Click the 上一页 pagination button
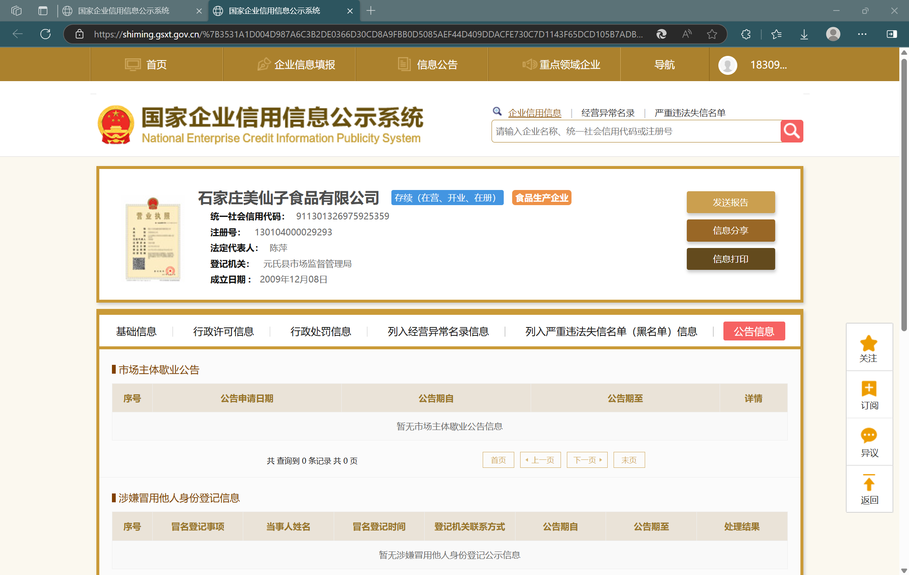 540,460
